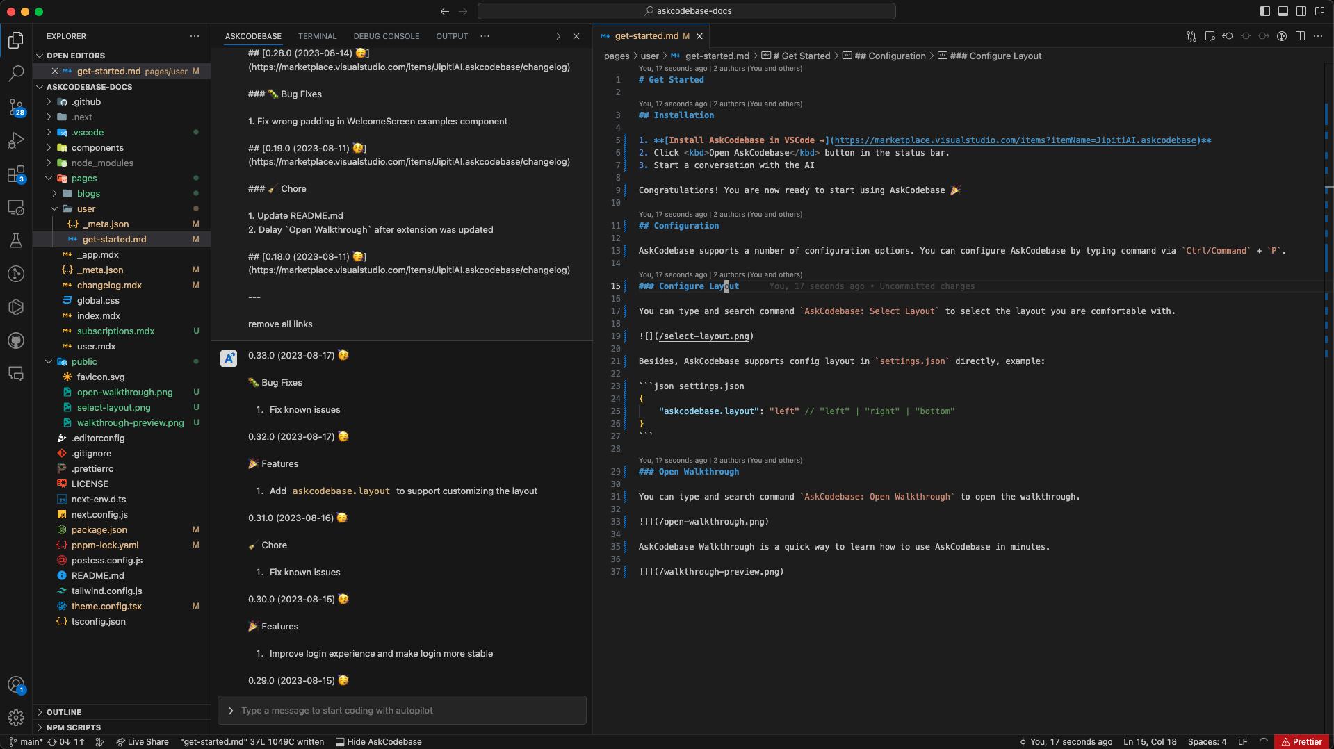Open the Search view in activity bar
This screenshot has height=749, width=1334.
[16, 73]
